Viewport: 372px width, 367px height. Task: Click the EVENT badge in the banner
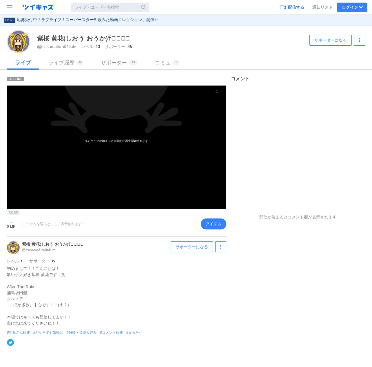[10, 20]
